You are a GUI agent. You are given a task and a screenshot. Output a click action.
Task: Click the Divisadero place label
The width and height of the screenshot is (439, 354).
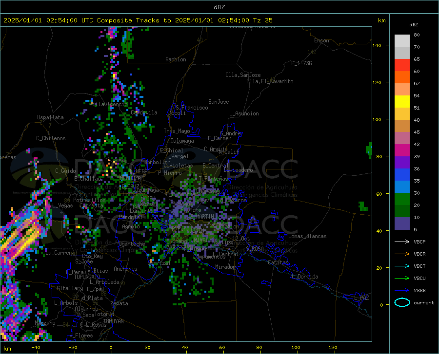(238, 170)
